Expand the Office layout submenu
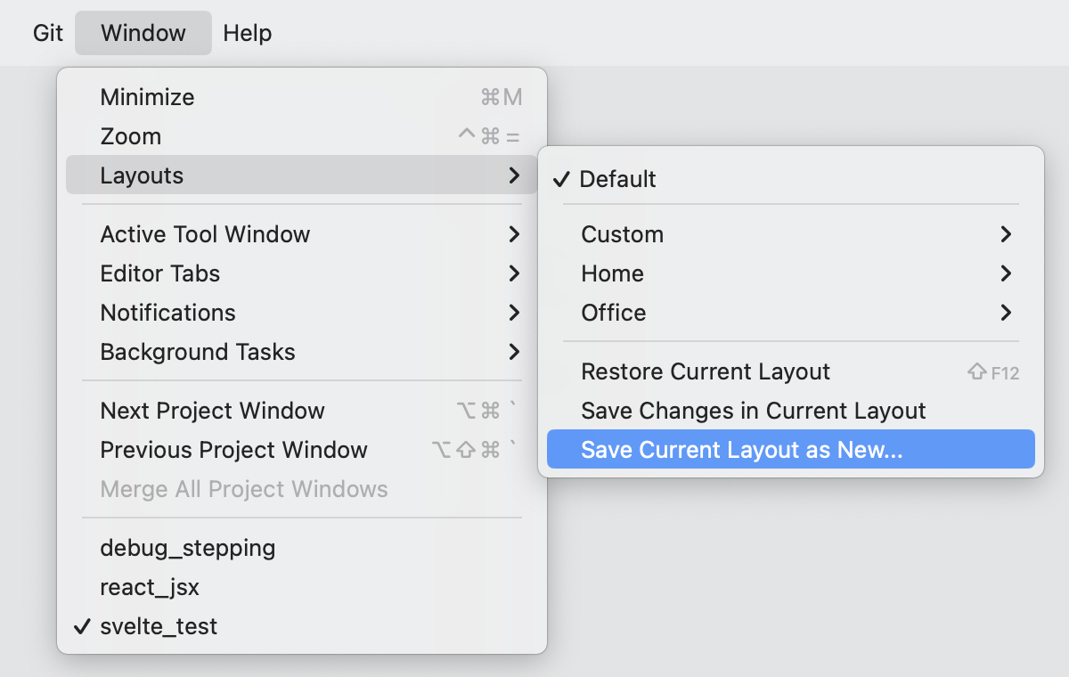1069x677 pixels. click(614, 313)
